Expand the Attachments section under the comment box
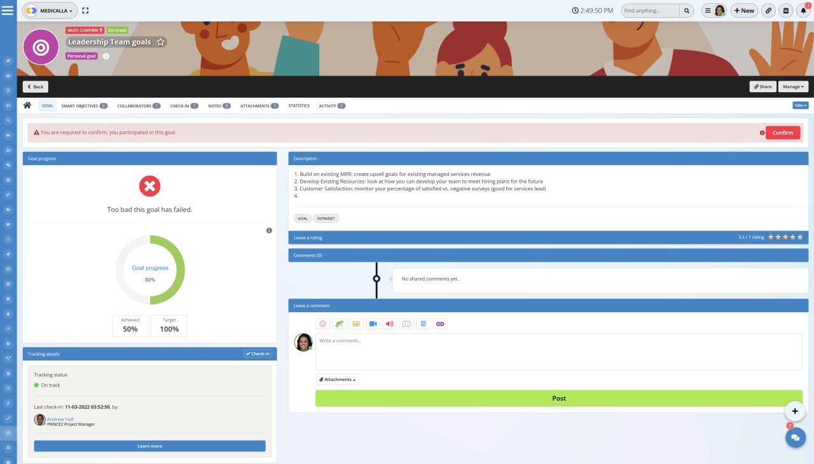 click(336, 379)
